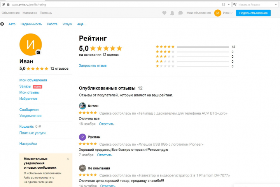Reply to Антон's review

point(107,124)
